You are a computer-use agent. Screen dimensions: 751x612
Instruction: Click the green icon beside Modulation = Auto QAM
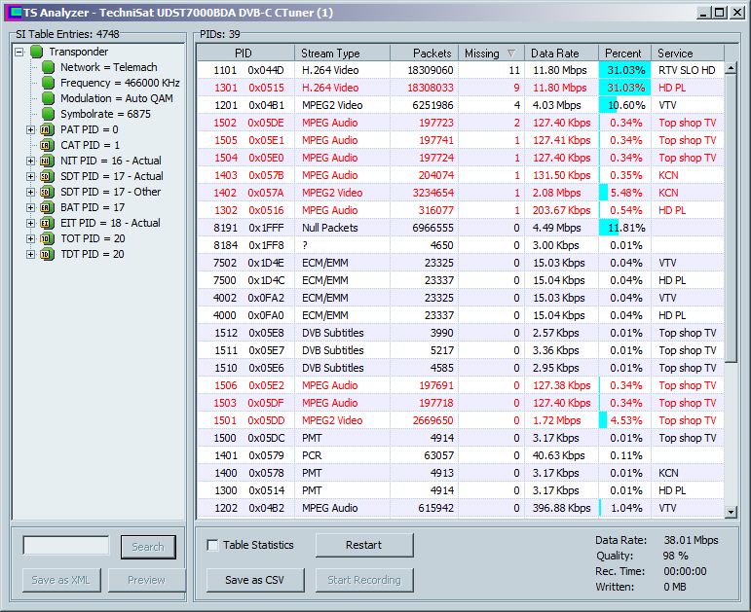[48, 98]
